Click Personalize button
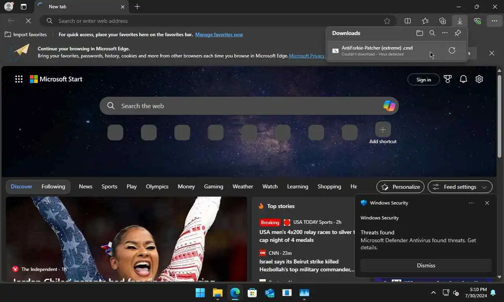The height and width of the screenshot is (302, 504). pyautogui.click(x=400, y=187)
